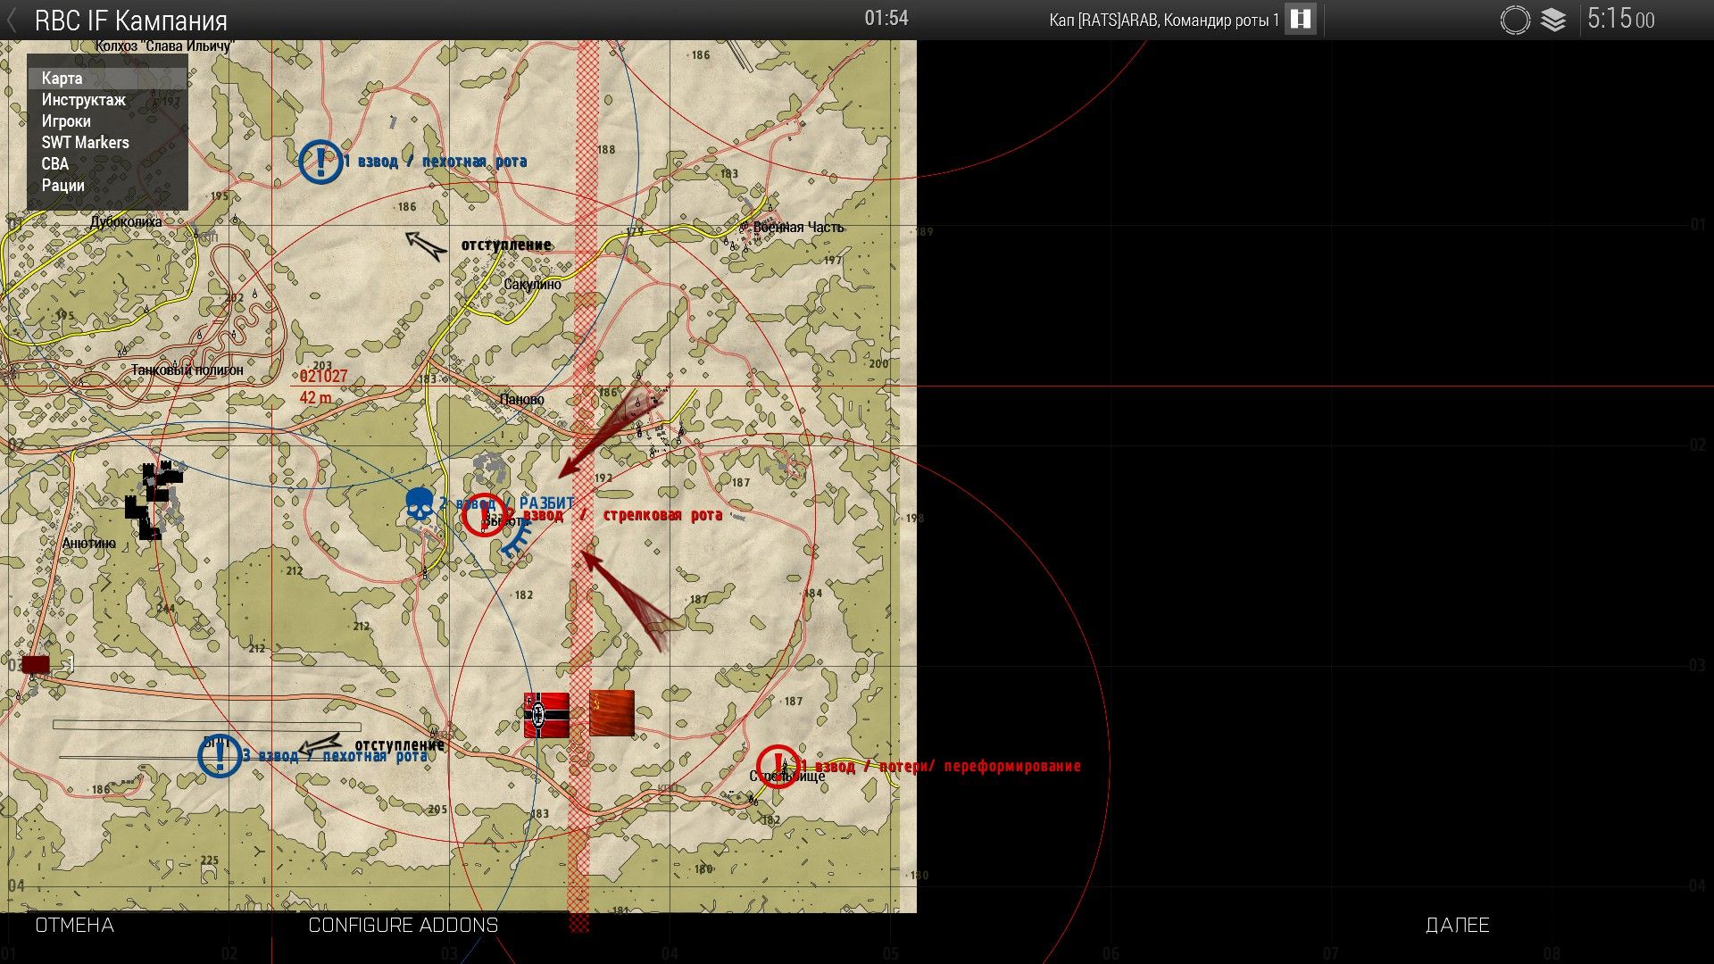Click the retreat arrow near 3 взвод
The width and height of the screenshot is (1714, 964).
point(320,744)
